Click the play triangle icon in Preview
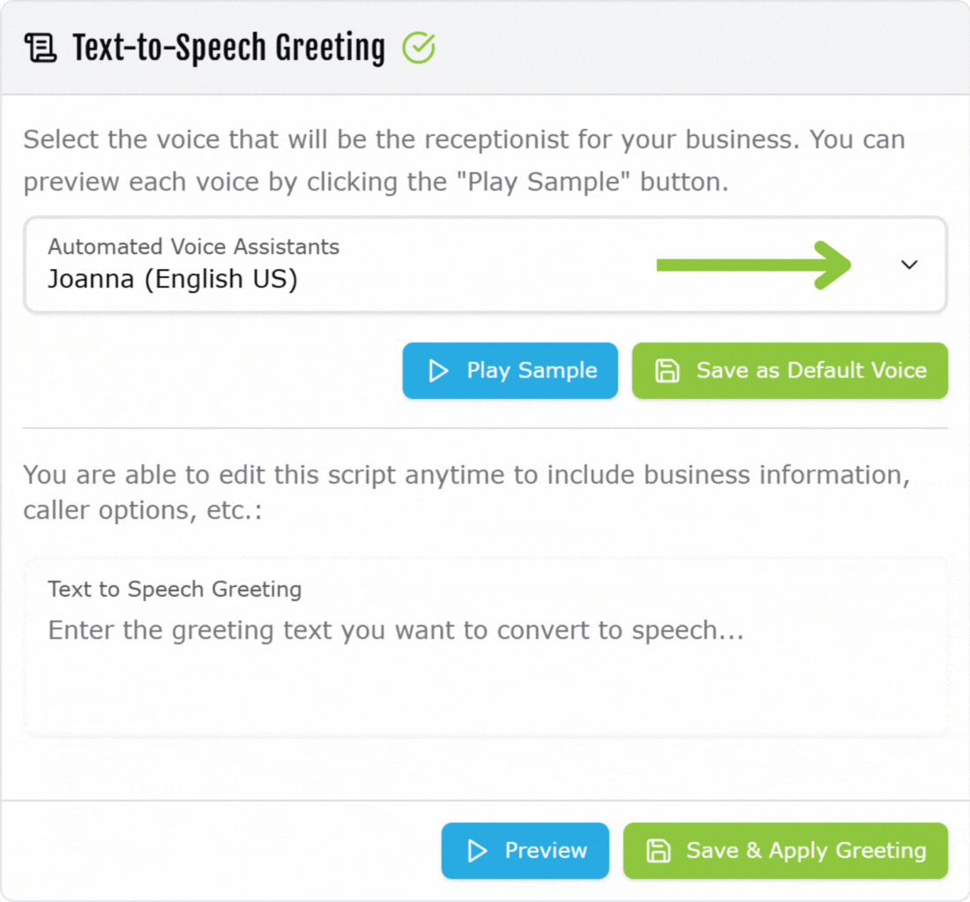 [x=477, y=851]
